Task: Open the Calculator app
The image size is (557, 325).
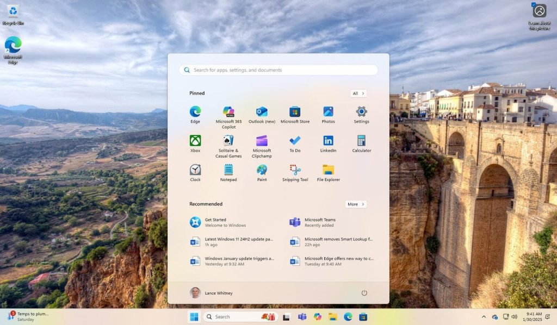Action: (361, 140)
